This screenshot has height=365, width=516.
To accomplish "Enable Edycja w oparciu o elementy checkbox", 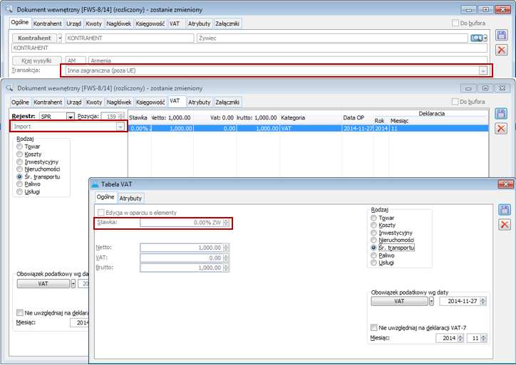I will (x=101, y=213).
